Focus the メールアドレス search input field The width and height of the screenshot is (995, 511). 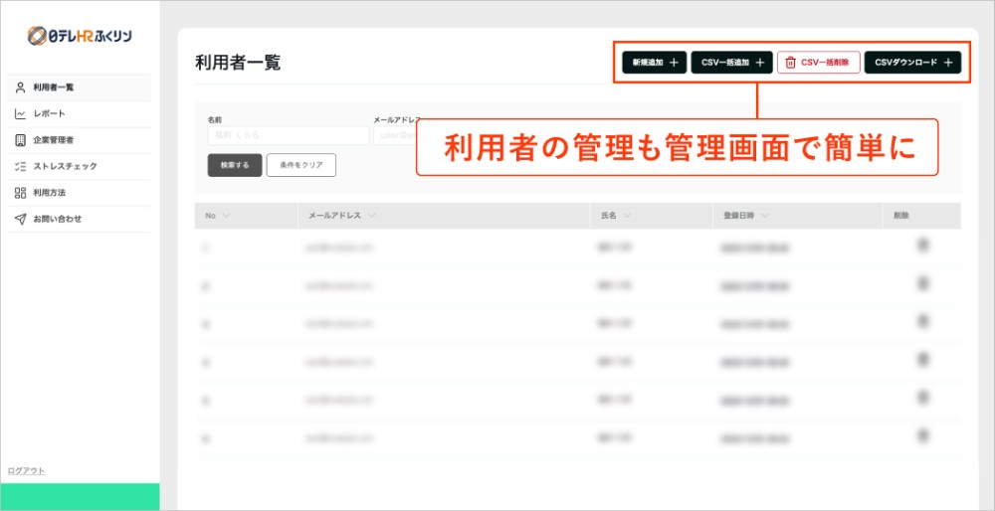tap(394, 135)
